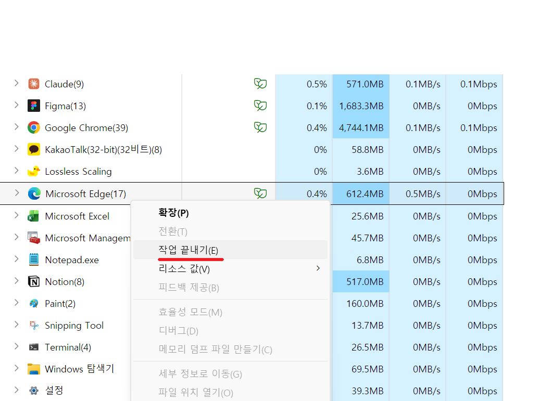This screenshot has height=401, width=539.
Task: Expand the Claude(9) process group
Action: point(16,83)
